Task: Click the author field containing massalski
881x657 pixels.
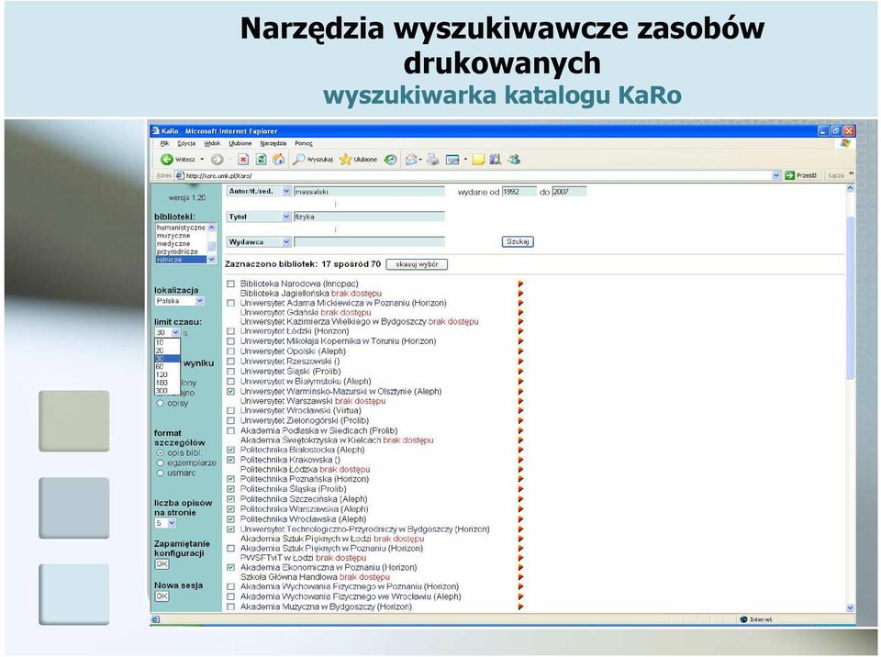Action: click(x=369, y=192)
